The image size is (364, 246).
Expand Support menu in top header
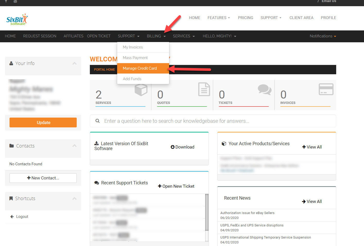coord(271,18)
